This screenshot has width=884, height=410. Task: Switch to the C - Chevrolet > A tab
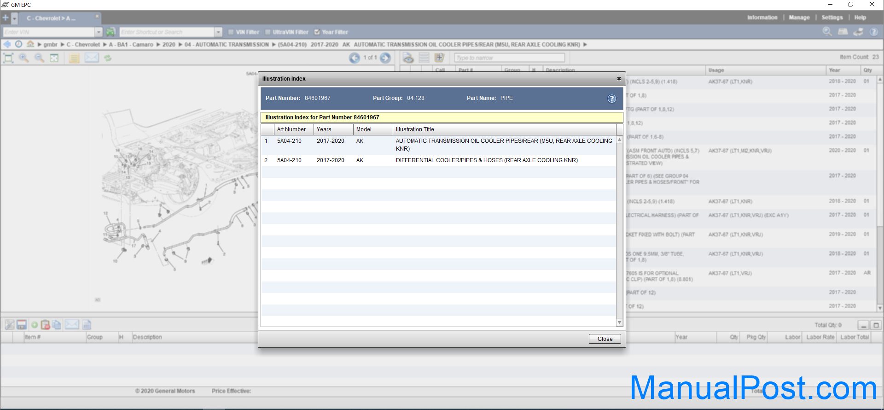(x=51, y=18)
